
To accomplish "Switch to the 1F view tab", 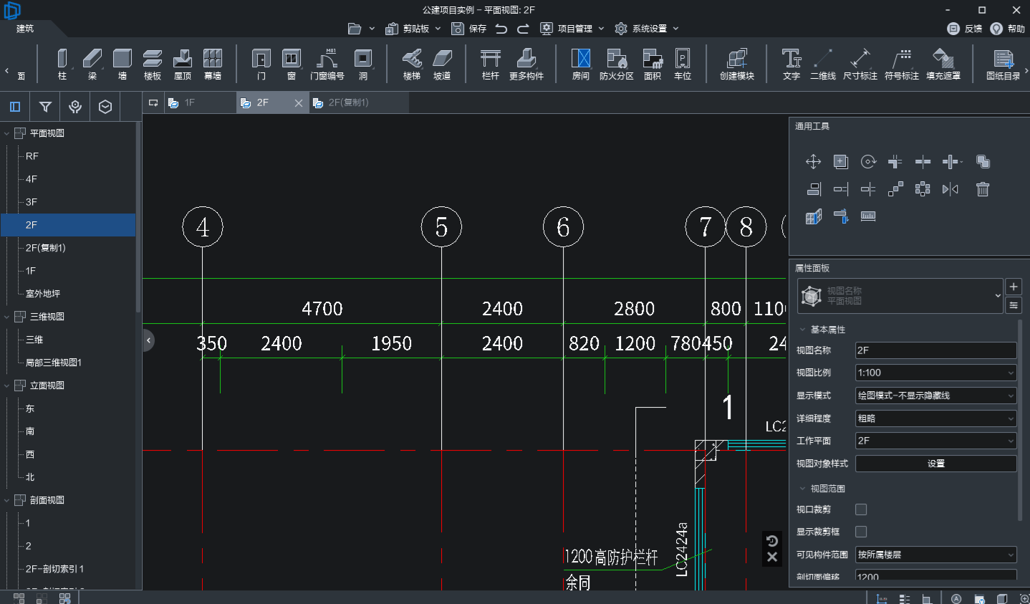I will tap(200, 102).
